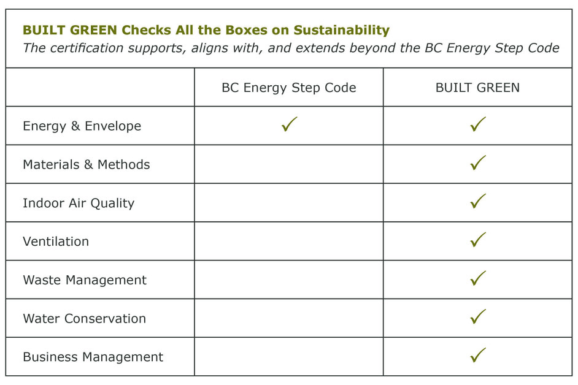Click the Water Conservation BUILT GREEN checkmark
578x385 pixels.
(x=477, y=317)
